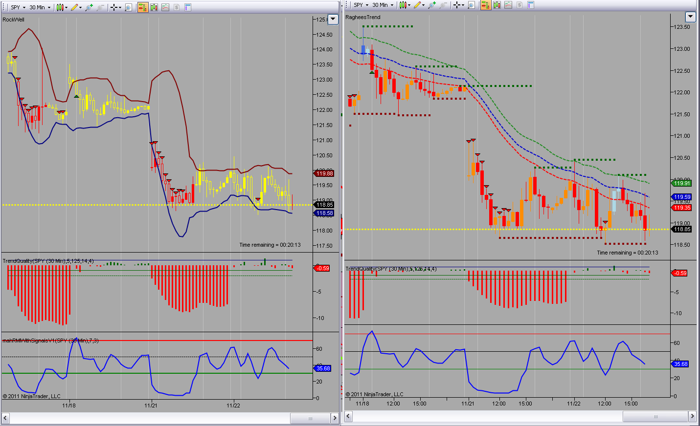The height and width of the screenshot is (426, 700).
Task: Open the pencil drawing tools menu, left chart
Action: pos(76,7)
